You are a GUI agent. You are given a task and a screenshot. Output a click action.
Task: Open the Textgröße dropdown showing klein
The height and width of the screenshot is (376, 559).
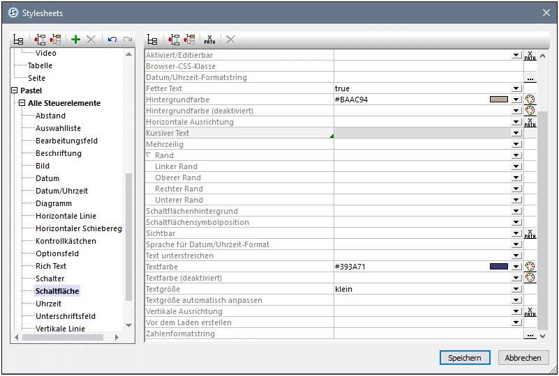(x=516, y=289)
